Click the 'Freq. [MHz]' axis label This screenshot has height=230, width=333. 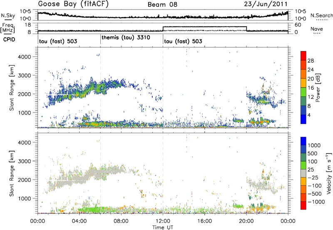[8, 28]
